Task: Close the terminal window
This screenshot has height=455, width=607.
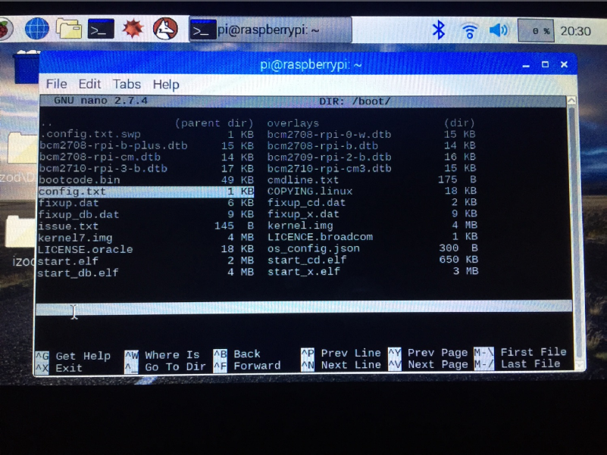Action: 564,64
